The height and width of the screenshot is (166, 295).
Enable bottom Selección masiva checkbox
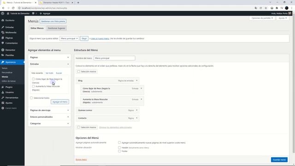click(x=79, y=127)
